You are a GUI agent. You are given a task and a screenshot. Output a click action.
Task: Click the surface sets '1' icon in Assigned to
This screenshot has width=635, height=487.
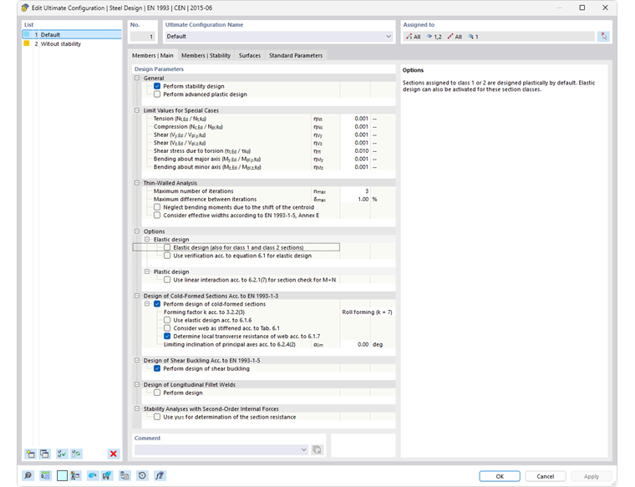(x=473, y=37)
